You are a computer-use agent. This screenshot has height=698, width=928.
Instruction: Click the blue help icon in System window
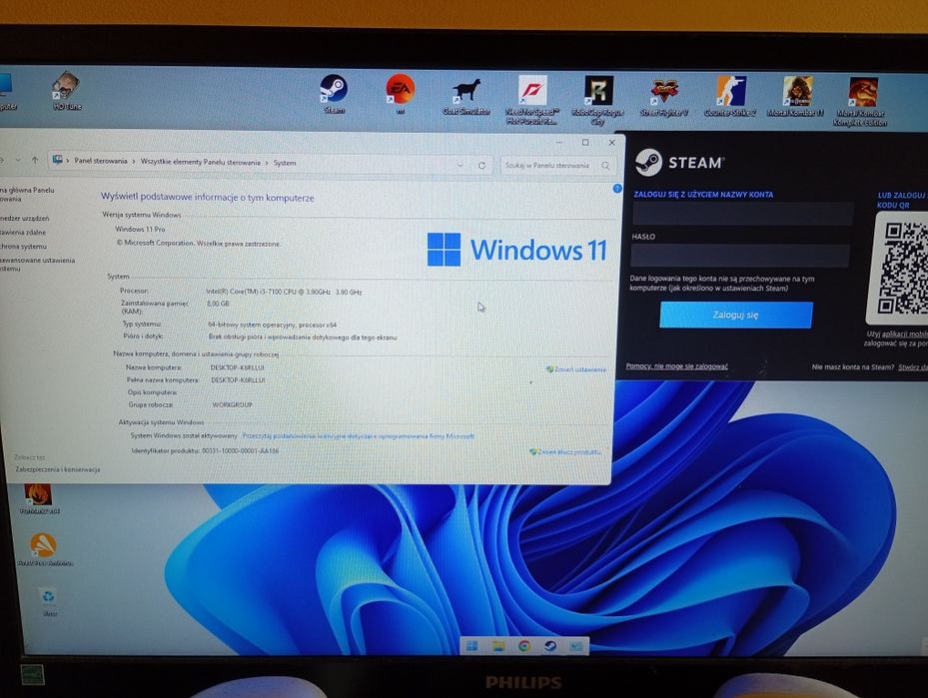617,189
